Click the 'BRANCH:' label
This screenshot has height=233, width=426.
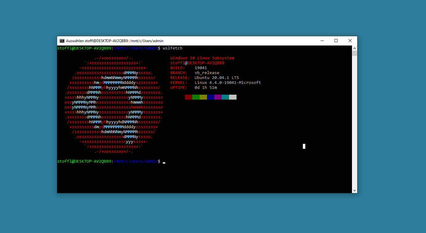click(x=179, y=73)
